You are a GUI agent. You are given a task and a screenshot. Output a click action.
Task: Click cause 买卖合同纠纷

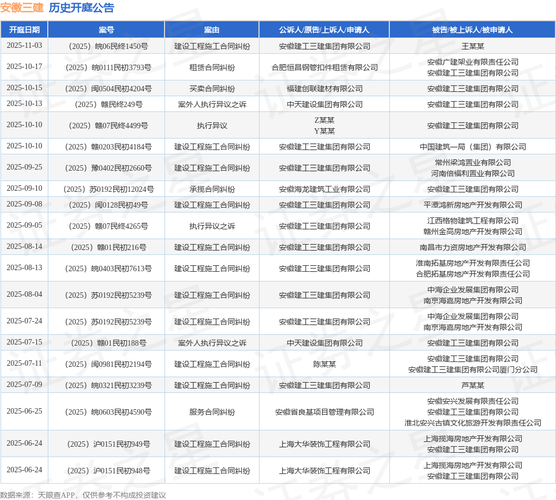click(x=212, y=89)
